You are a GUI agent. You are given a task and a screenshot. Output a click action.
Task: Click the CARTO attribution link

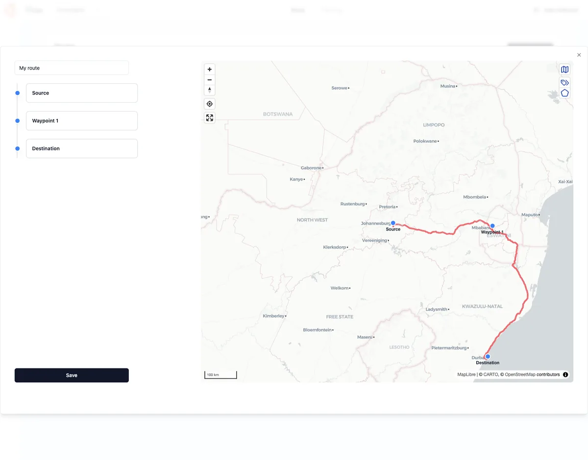pyautogui.click(x=490, y=374)
